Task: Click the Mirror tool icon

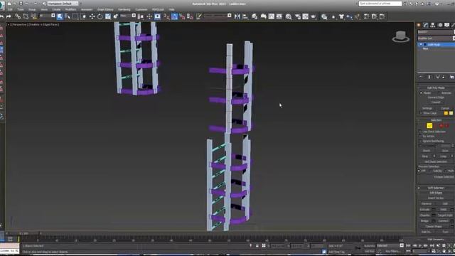Action: click(237, 16)
